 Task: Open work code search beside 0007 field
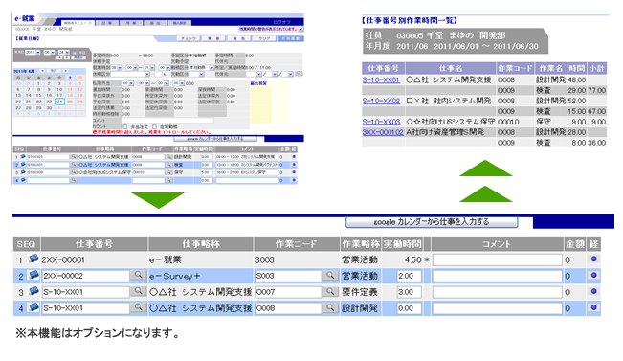(330, 291)
